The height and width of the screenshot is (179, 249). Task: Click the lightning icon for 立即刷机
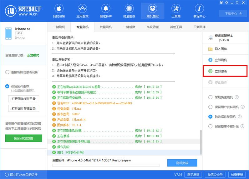coord(210,60)
